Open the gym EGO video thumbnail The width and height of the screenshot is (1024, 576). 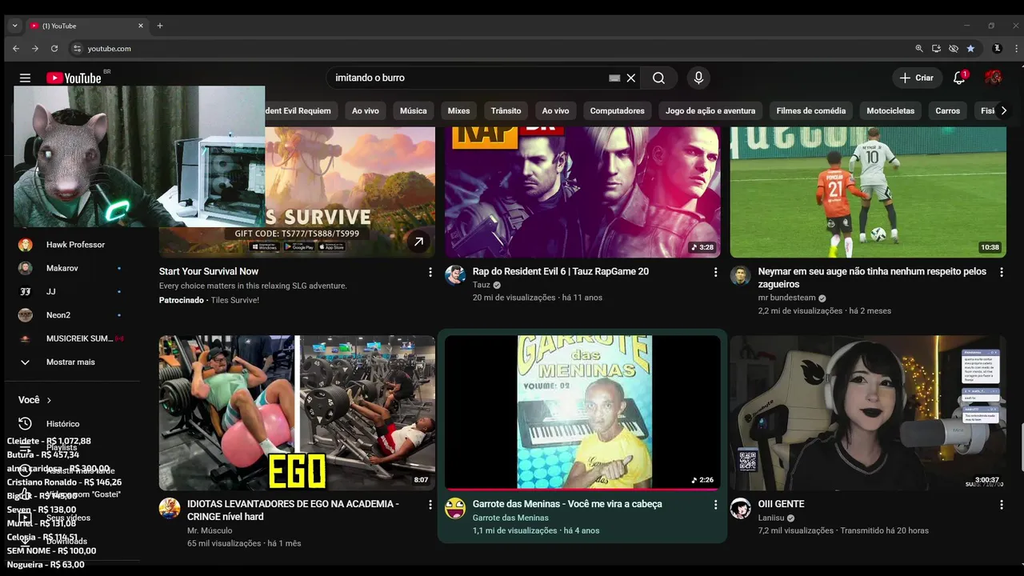[297, 413]
